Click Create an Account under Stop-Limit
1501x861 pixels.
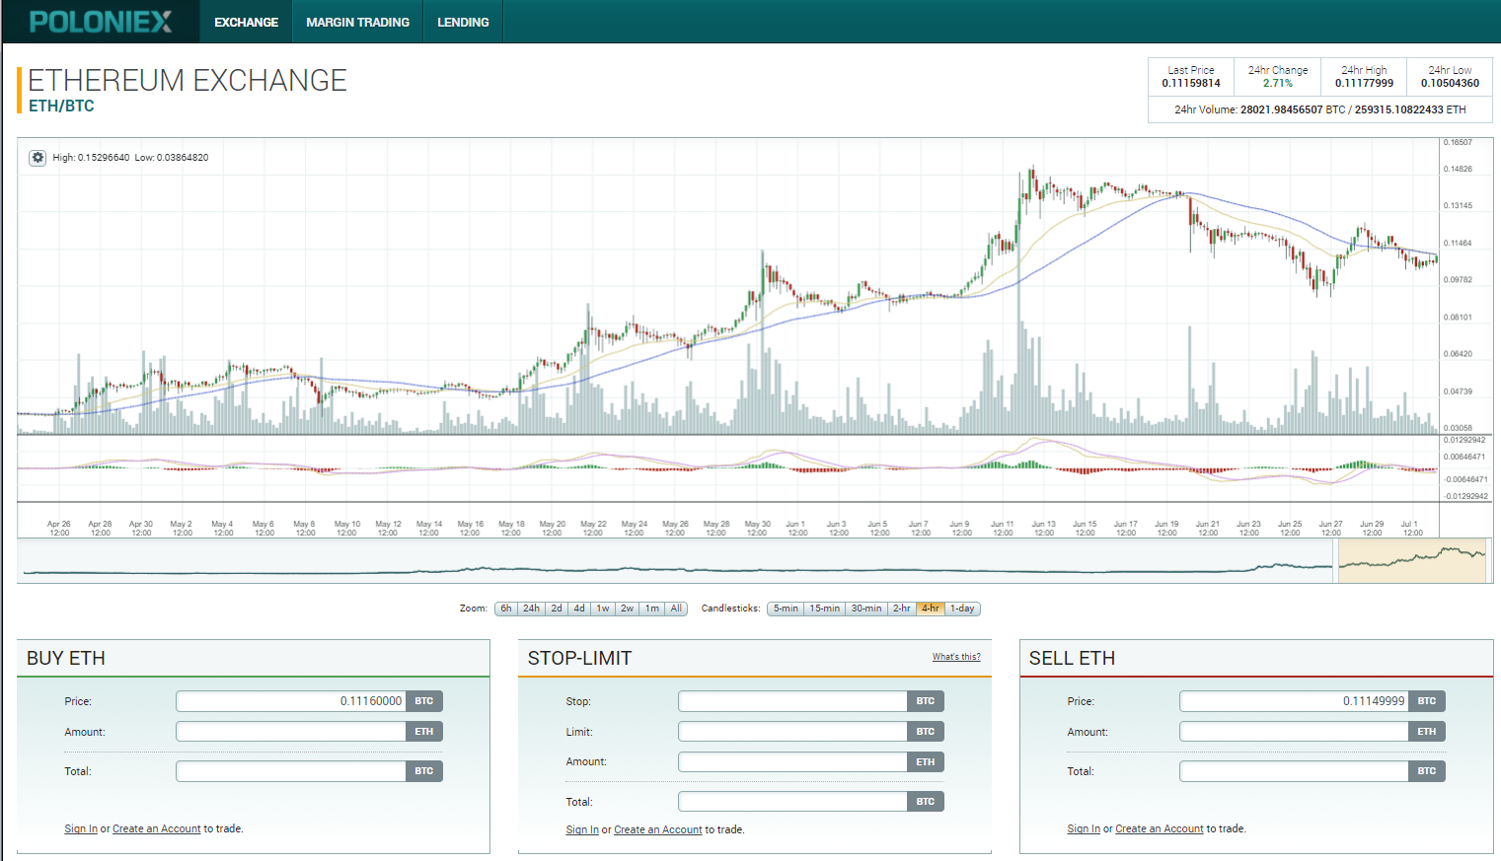coord(658,830)
